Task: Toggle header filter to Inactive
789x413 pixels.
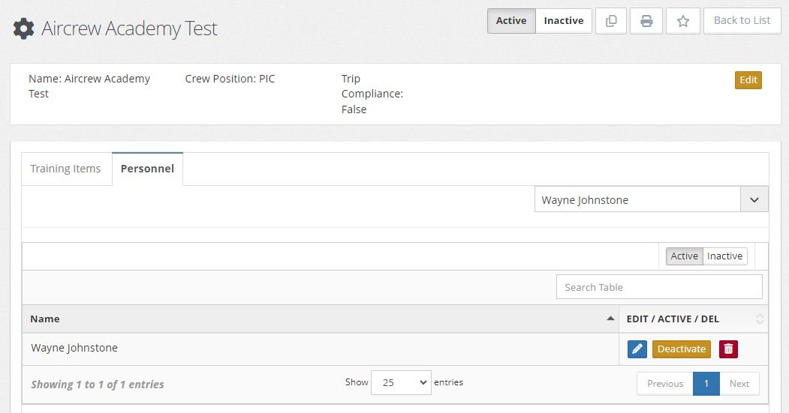Action: coord(564,21)
